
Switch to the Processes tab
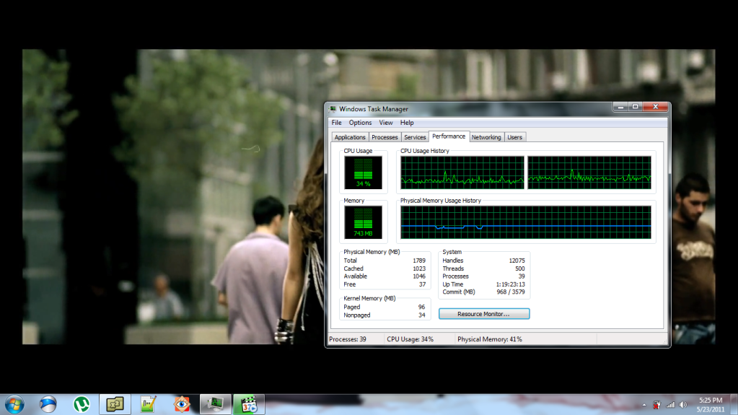click(385, 137)
